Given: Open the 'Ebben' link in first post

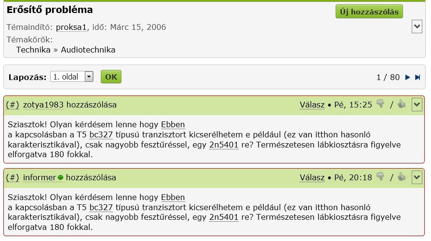Looking at the screenshot, I should click(x=173, y=124).
